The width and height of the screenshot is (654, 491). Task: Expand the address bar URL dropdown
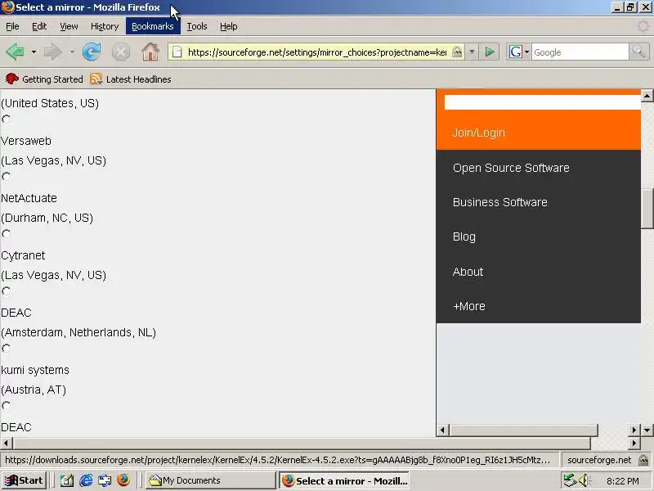(472, 52)
